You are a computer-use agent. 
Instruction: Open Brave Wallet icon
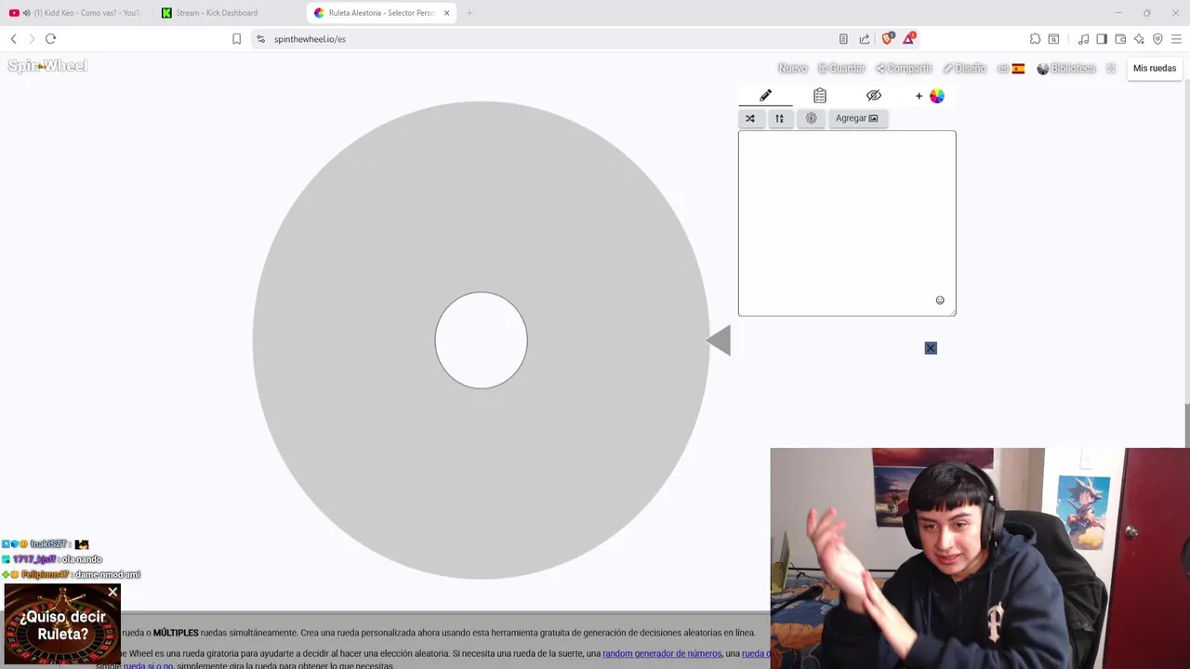point(1120,39)
